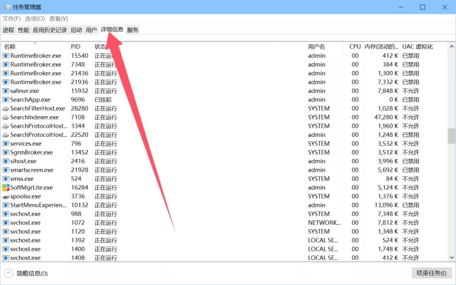Click the safesvr.exe process icon
This screenshot has height=285, width=456.
point(6,91)
